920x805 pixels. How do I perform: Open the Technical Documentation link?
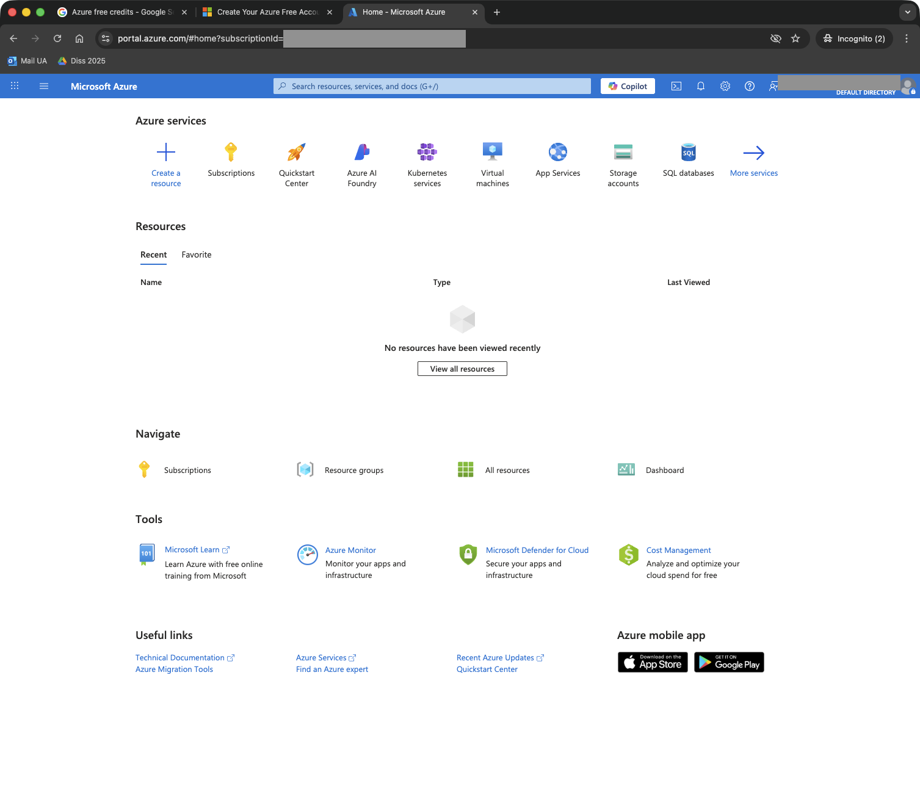pos(180,657)
